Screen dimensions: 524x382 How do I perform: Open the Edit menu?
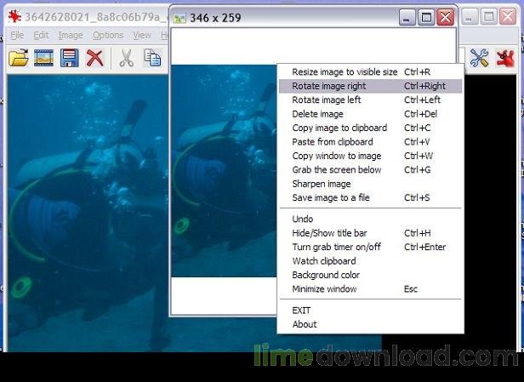coord(41,36)
